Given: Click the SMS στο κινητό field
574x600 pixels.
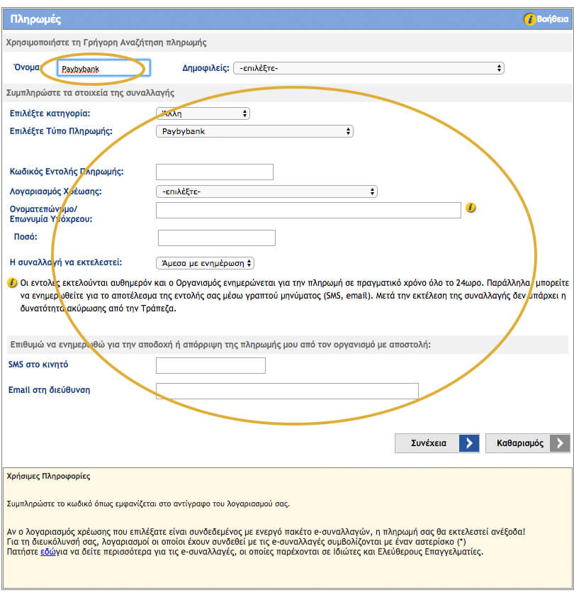Looking at the screenshot, I should pos(210,365).
